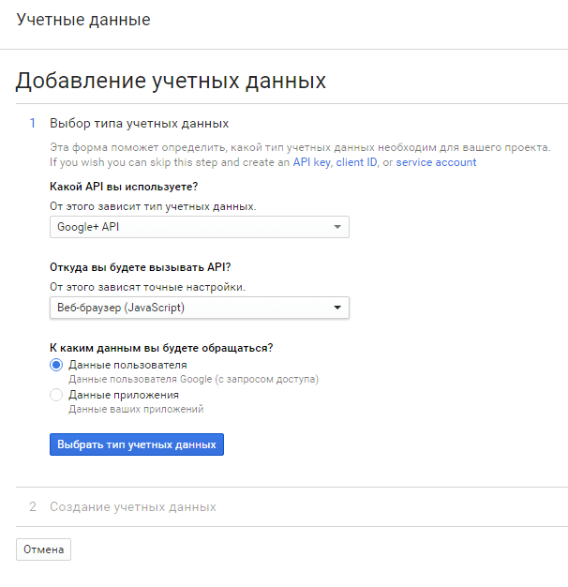Click the "Отмена" button
The width and height of the screenshot is (568, 587).
(43, 549)
